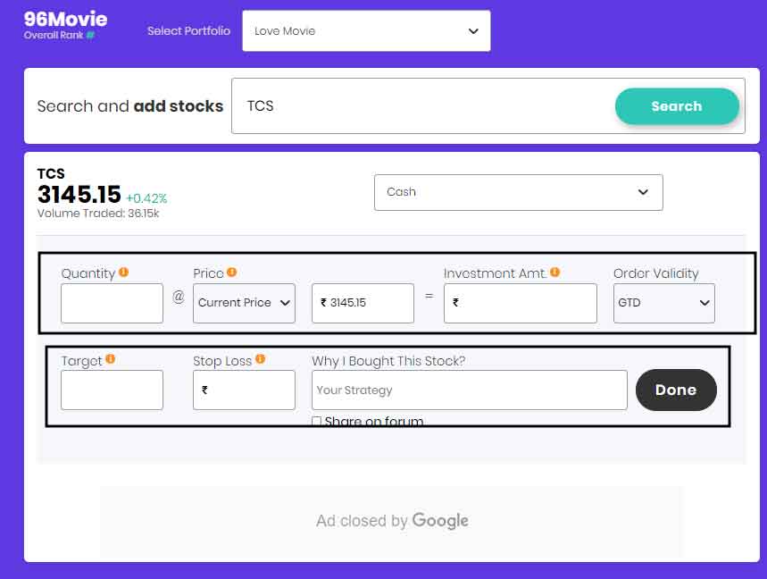The image size is (767, 579).
Task: Click info icon beside Price label
Action: pos(231,273)
